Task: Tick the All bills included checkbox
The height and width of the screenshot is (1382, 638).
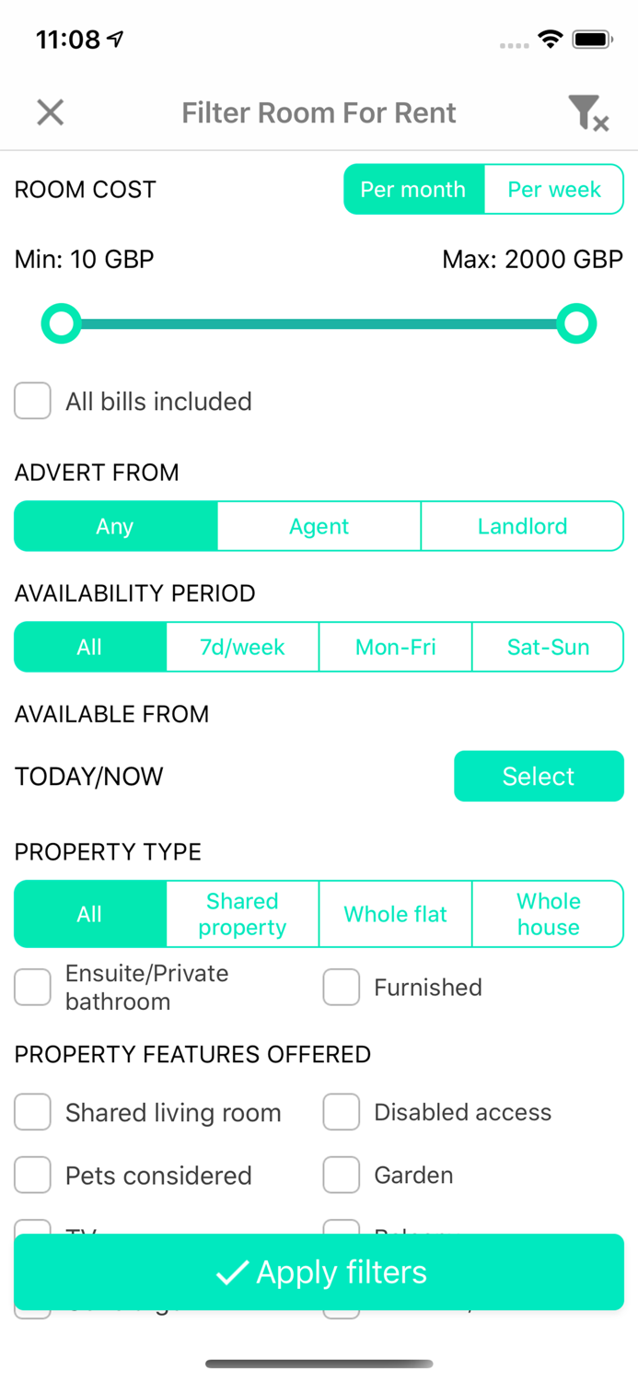Action: click(32, 402)
